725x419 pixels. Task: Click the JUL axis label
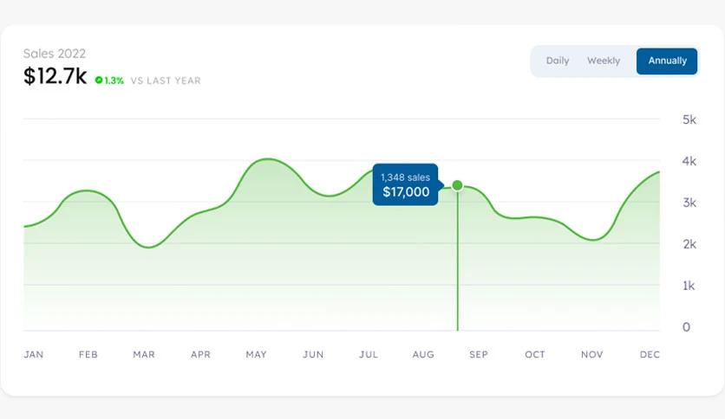[x=369, y=355]
